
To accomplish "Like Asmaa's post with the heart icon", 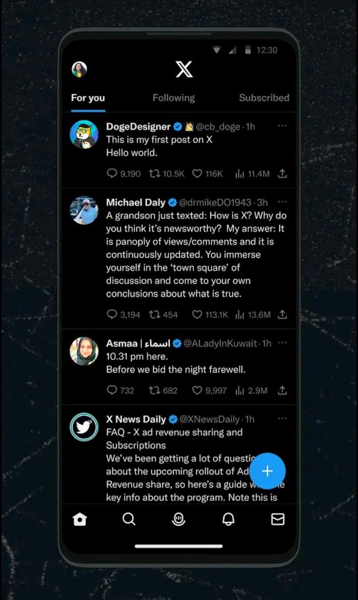I will click(x=197, y=390).
